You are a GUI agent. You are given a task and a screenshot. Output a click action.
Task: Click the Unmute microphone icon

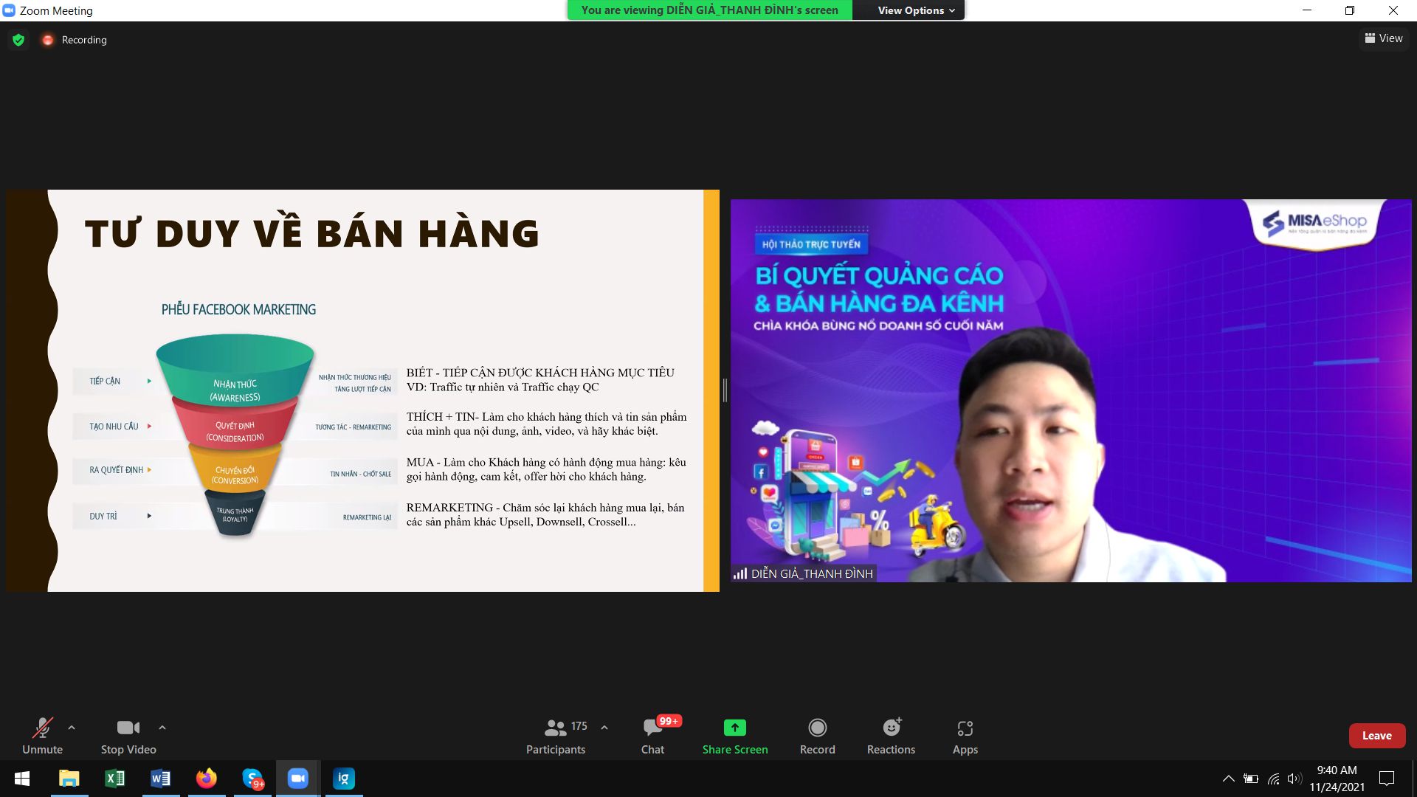42,728
